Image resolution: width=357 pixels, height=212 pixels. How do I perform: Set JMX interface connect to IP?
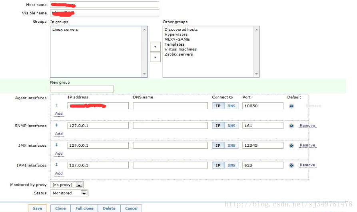pyautogui.click(x=218, y=146)
